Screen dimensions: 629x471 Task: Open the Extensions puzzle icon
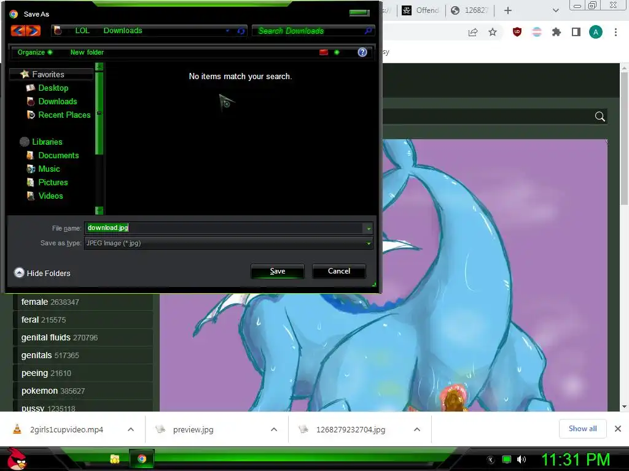pos(557,32)
